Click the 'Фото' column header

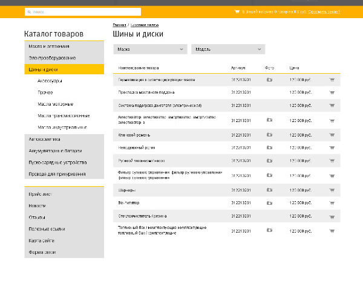tap(269, 68)
